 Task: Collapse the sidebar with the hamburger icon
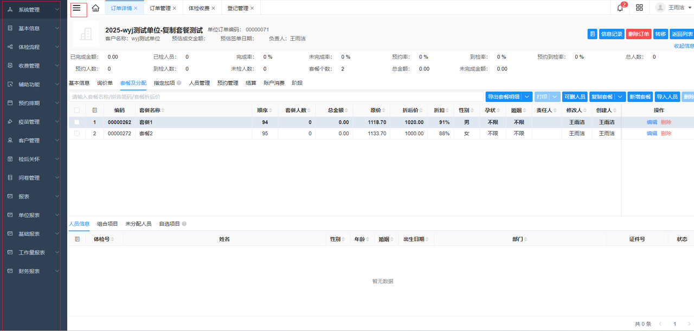coord(77,8)
